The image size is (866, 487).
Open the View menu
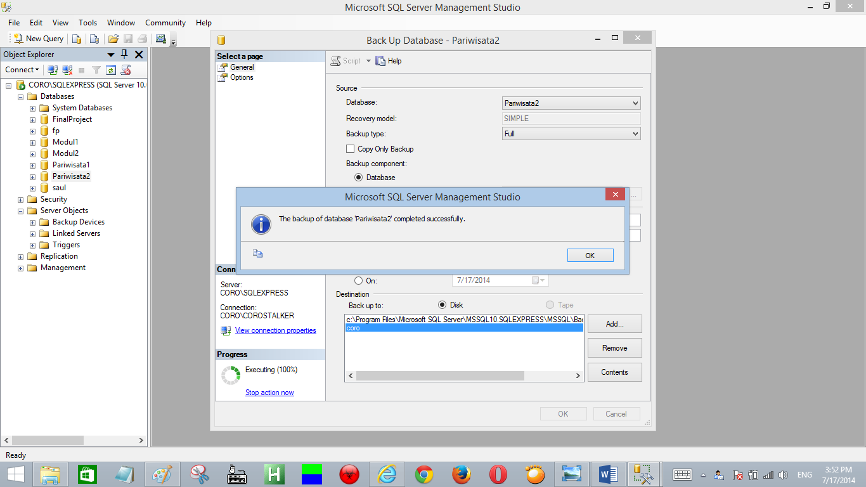60,22
